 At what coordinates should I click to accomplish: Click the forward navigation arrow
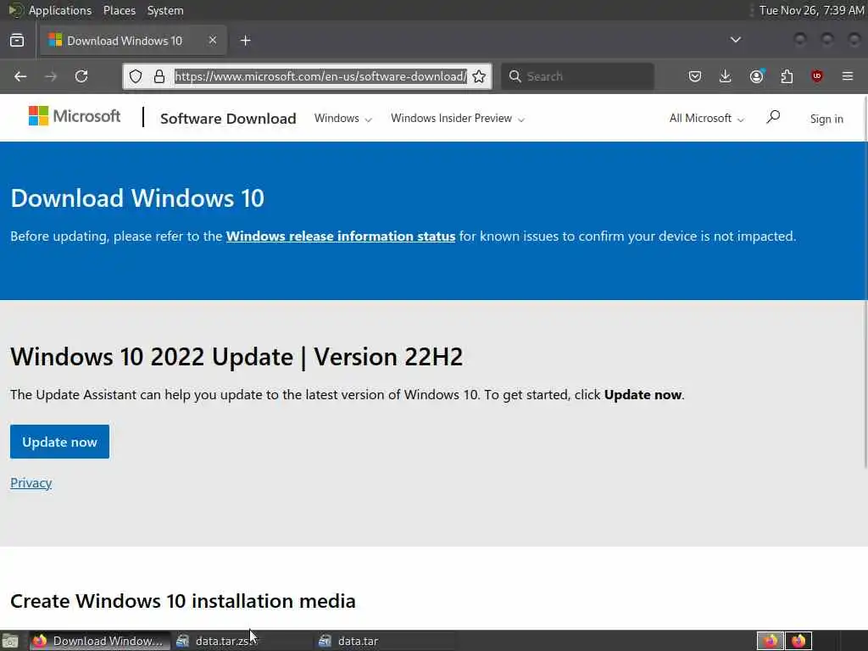(x=51, y=76)
